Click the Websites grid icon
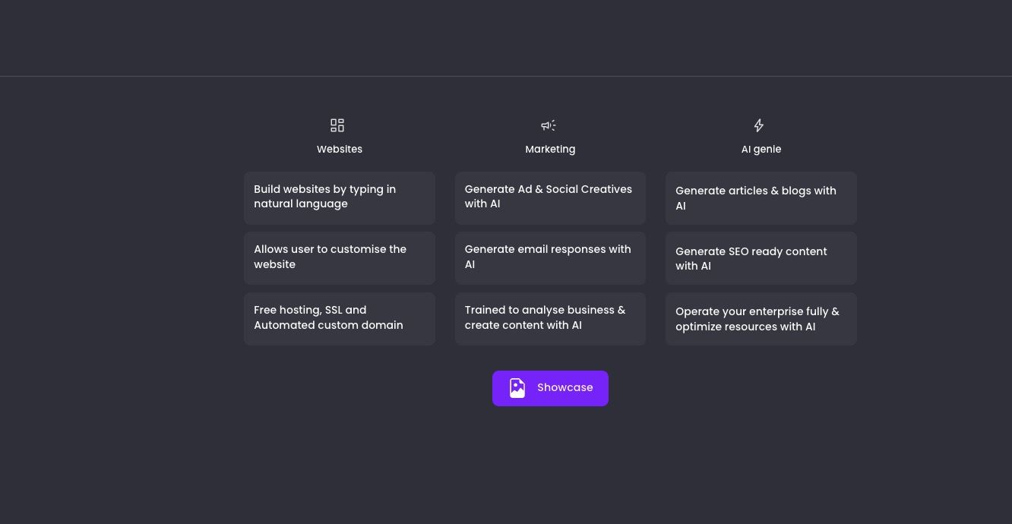This screenshot has width=1012, height=524. (337, 125)
